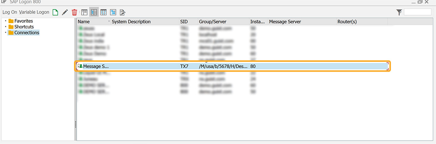Image resolution: width=436 pixels, height=144 pixels.
Task: Click the SID column header
Action: (188, 22)
